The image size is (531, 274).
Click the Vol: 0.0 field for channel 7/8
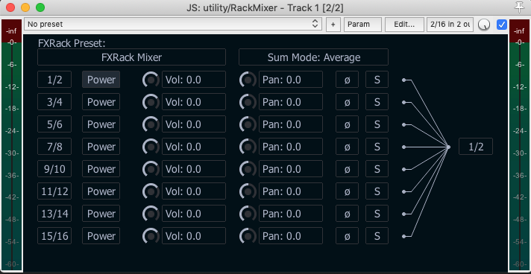[x=194, y=147]
